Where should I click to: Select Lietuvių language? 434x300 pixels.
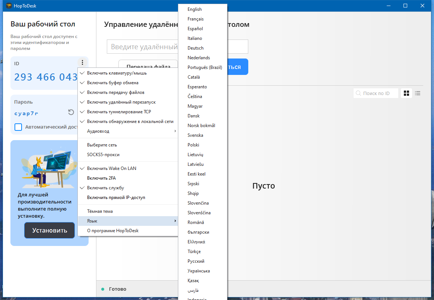202,155
